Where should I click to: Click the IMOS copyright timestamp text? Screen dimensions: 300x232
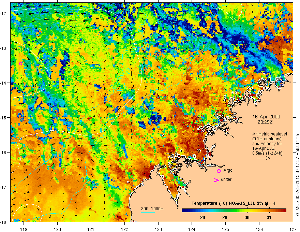pos(297,175)
